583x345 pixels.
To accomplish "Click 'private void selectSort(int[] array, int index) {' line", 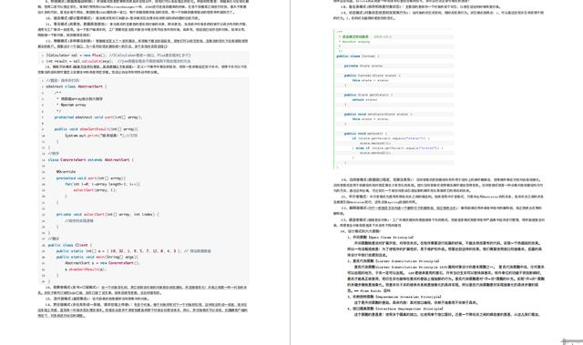I will pos(107,215).
